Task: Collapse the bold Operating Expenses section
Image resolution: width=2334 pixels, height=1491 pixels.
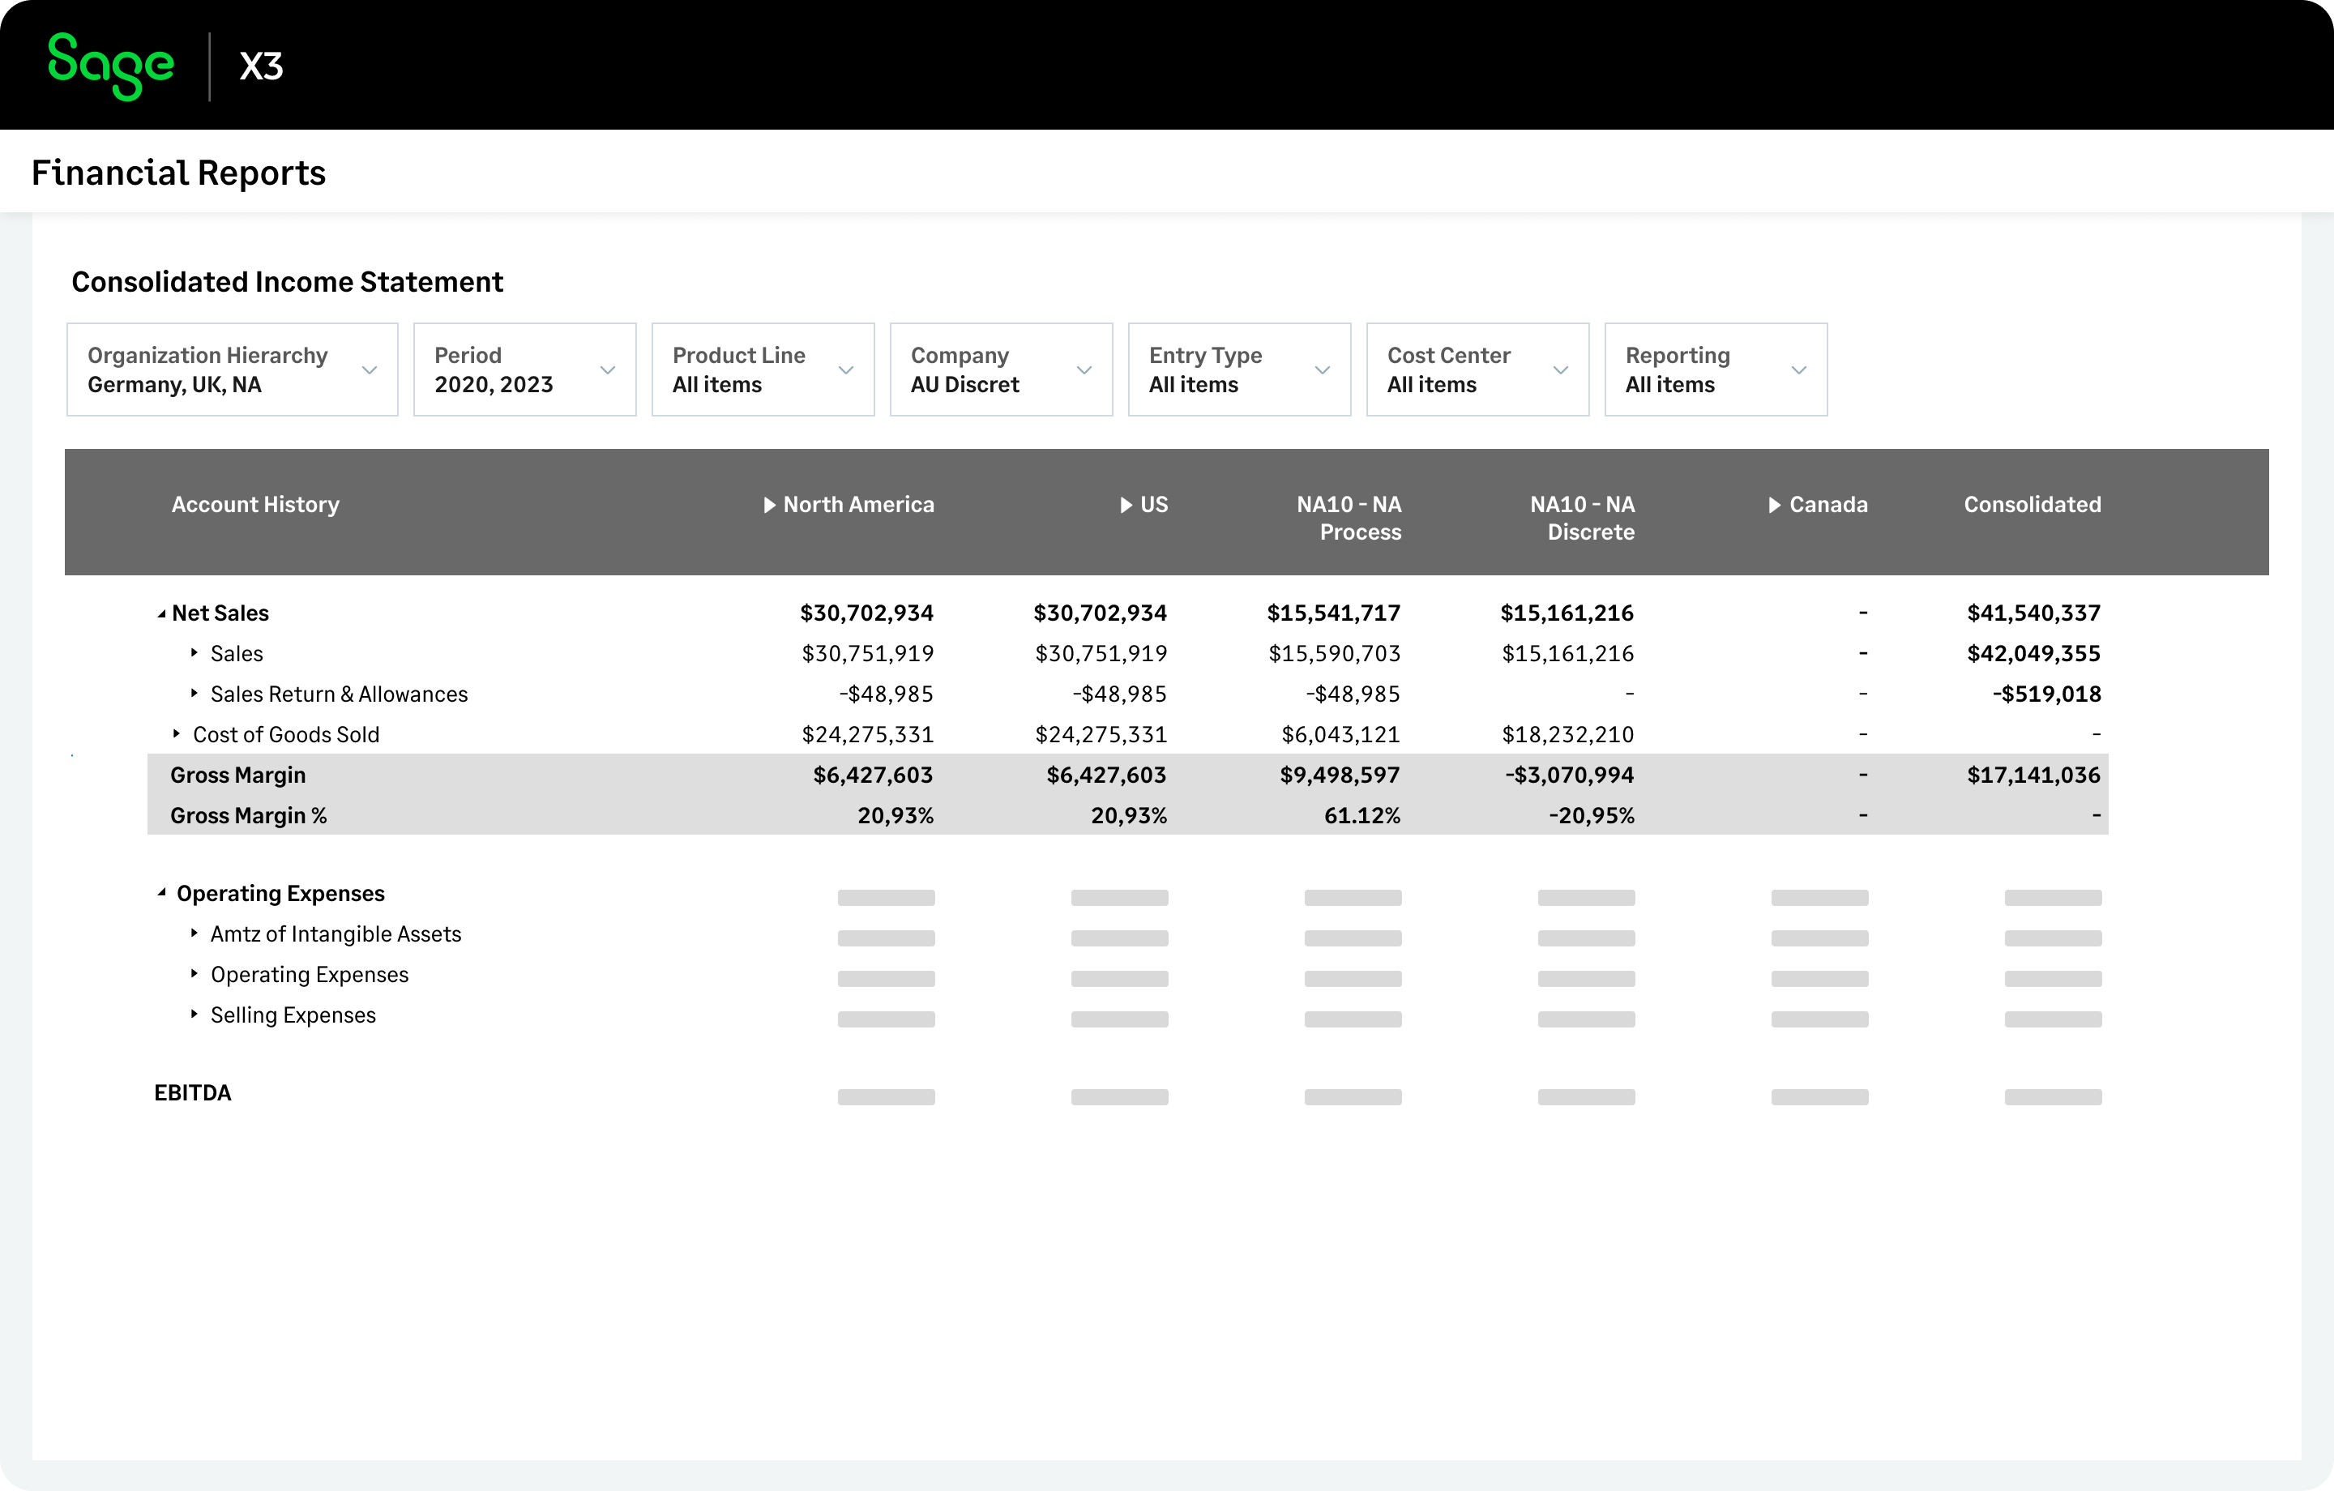Action: pyautogui.click(x=162, y=893)
